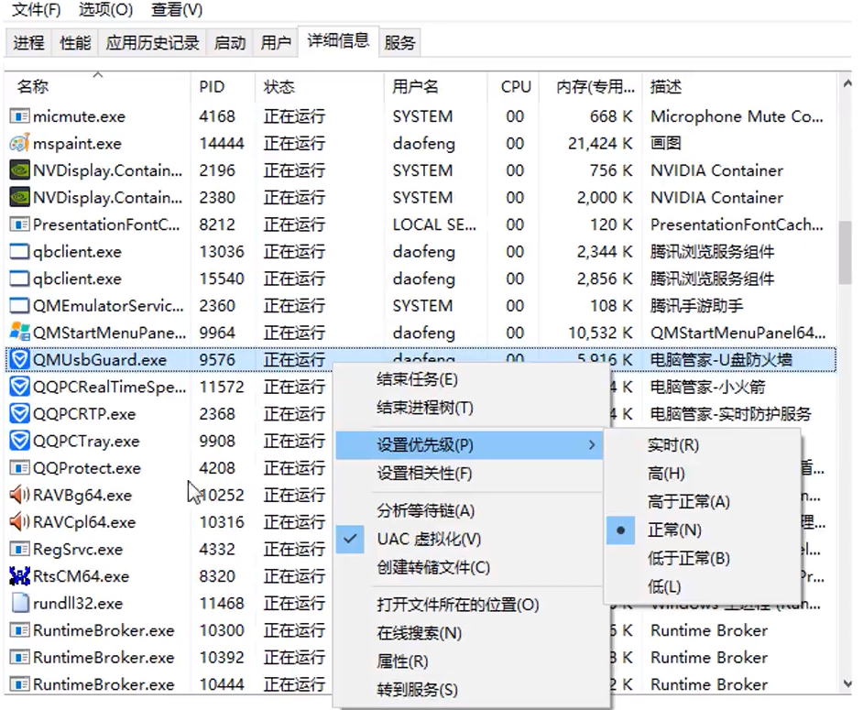
Task: Click RuntimeBroker.exe icon for PID 10300
Action: 20,630
